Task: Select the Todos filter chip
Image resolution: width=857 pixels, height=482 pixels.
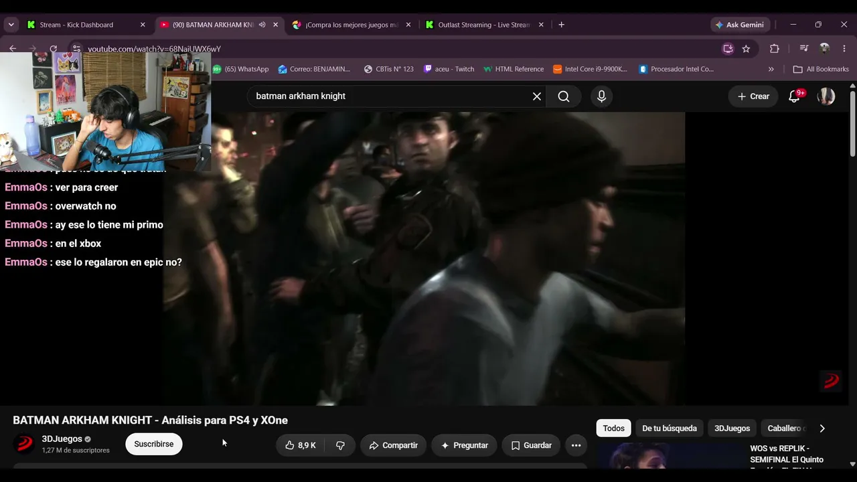Action: point(613,428)
